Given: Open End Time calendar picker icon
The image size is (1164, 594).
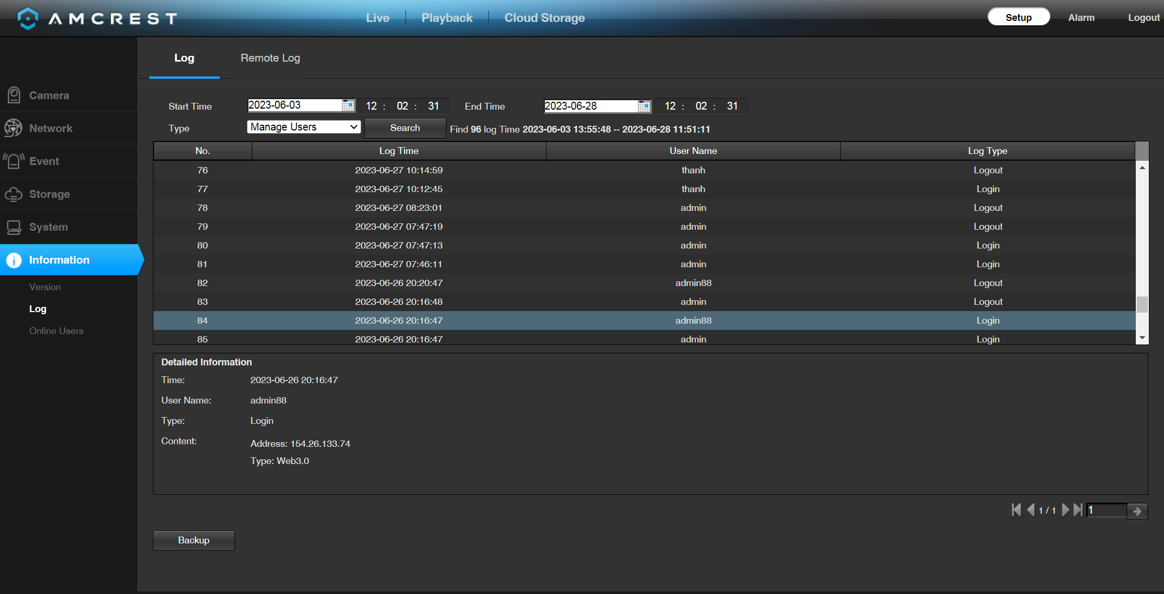Looking at the screenshot, I should (644, 106).
